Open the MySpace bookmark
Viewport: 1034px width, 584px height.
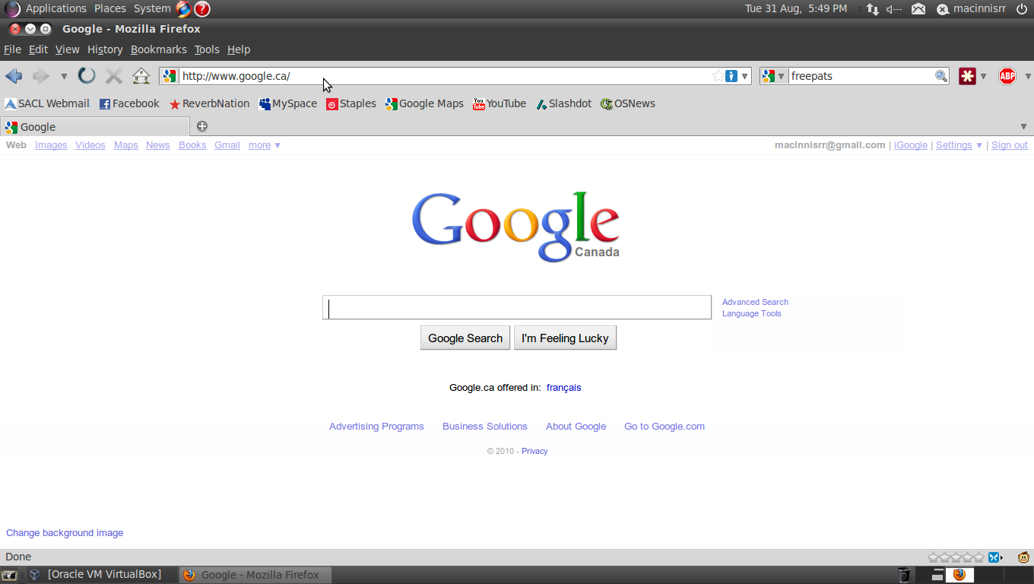coord(288,103)
